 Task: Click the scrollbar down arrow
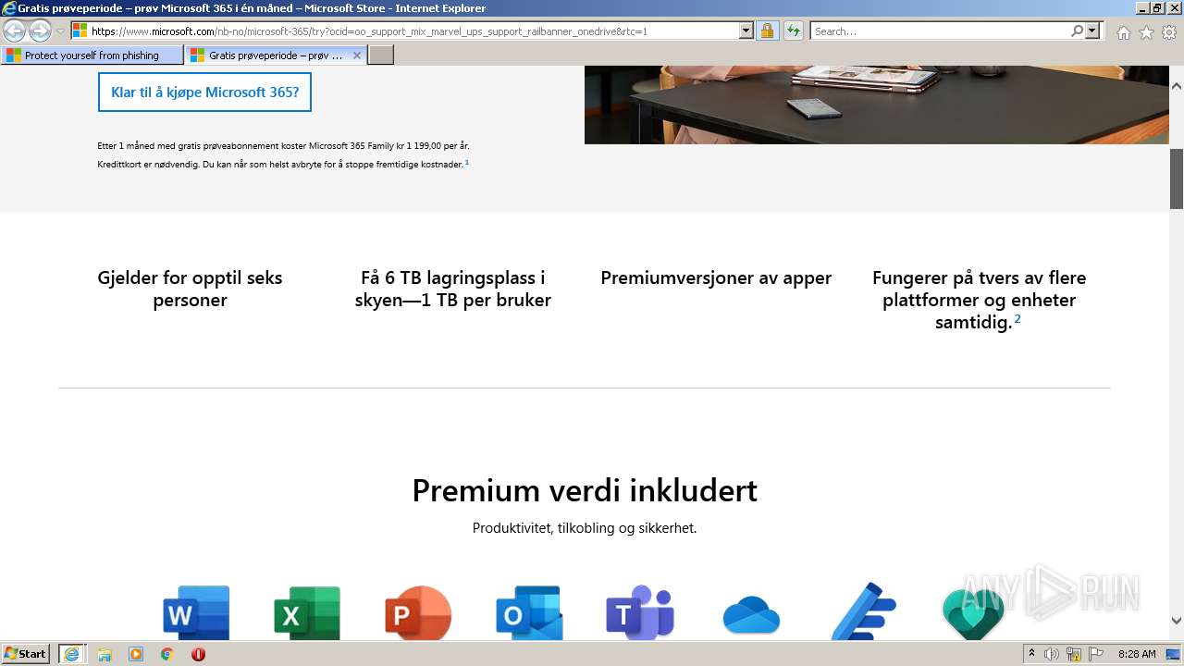(1177, 622)
